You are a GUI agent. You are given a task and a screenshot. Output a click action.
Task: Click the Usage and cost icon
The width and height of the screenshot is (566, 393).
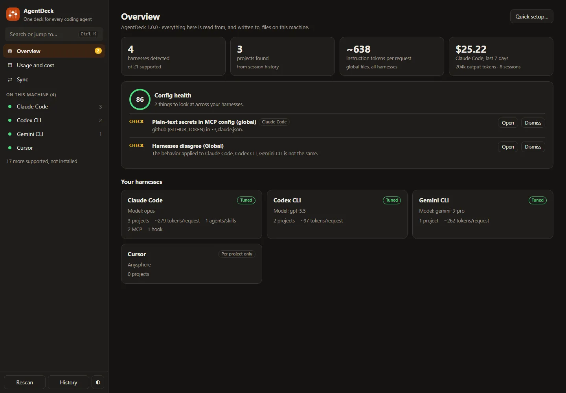click(10, 65)
